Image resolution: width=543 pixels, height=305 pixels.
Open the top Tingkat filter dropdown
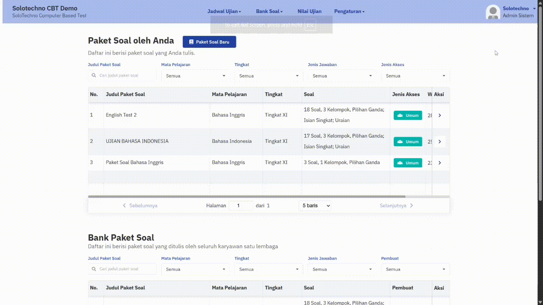tap(269, 76)
